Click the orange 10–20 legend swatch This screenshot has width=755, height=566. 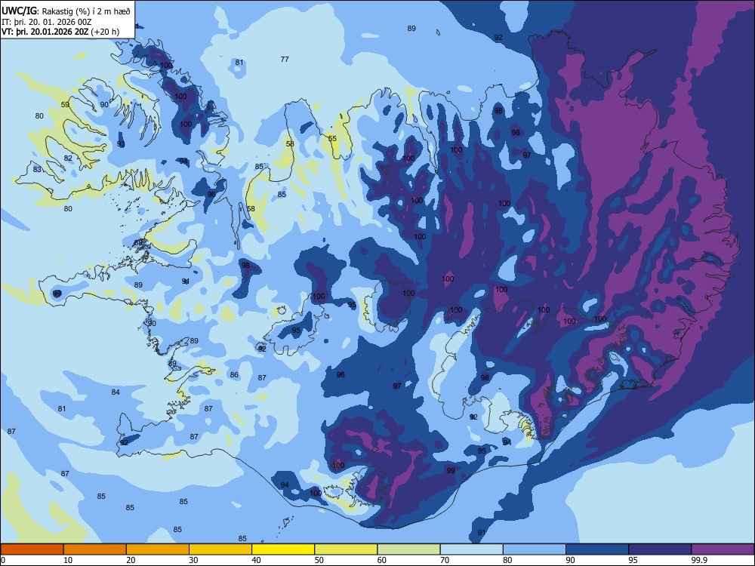(95, 549)
